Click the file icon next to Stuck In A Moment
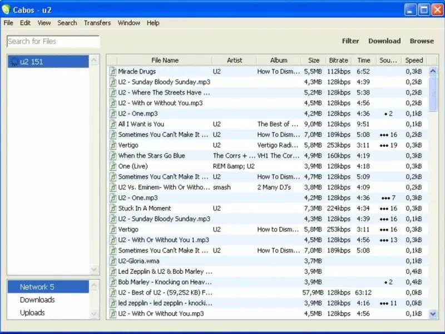This screenshot has width=445, height=334. click(113, 208)
